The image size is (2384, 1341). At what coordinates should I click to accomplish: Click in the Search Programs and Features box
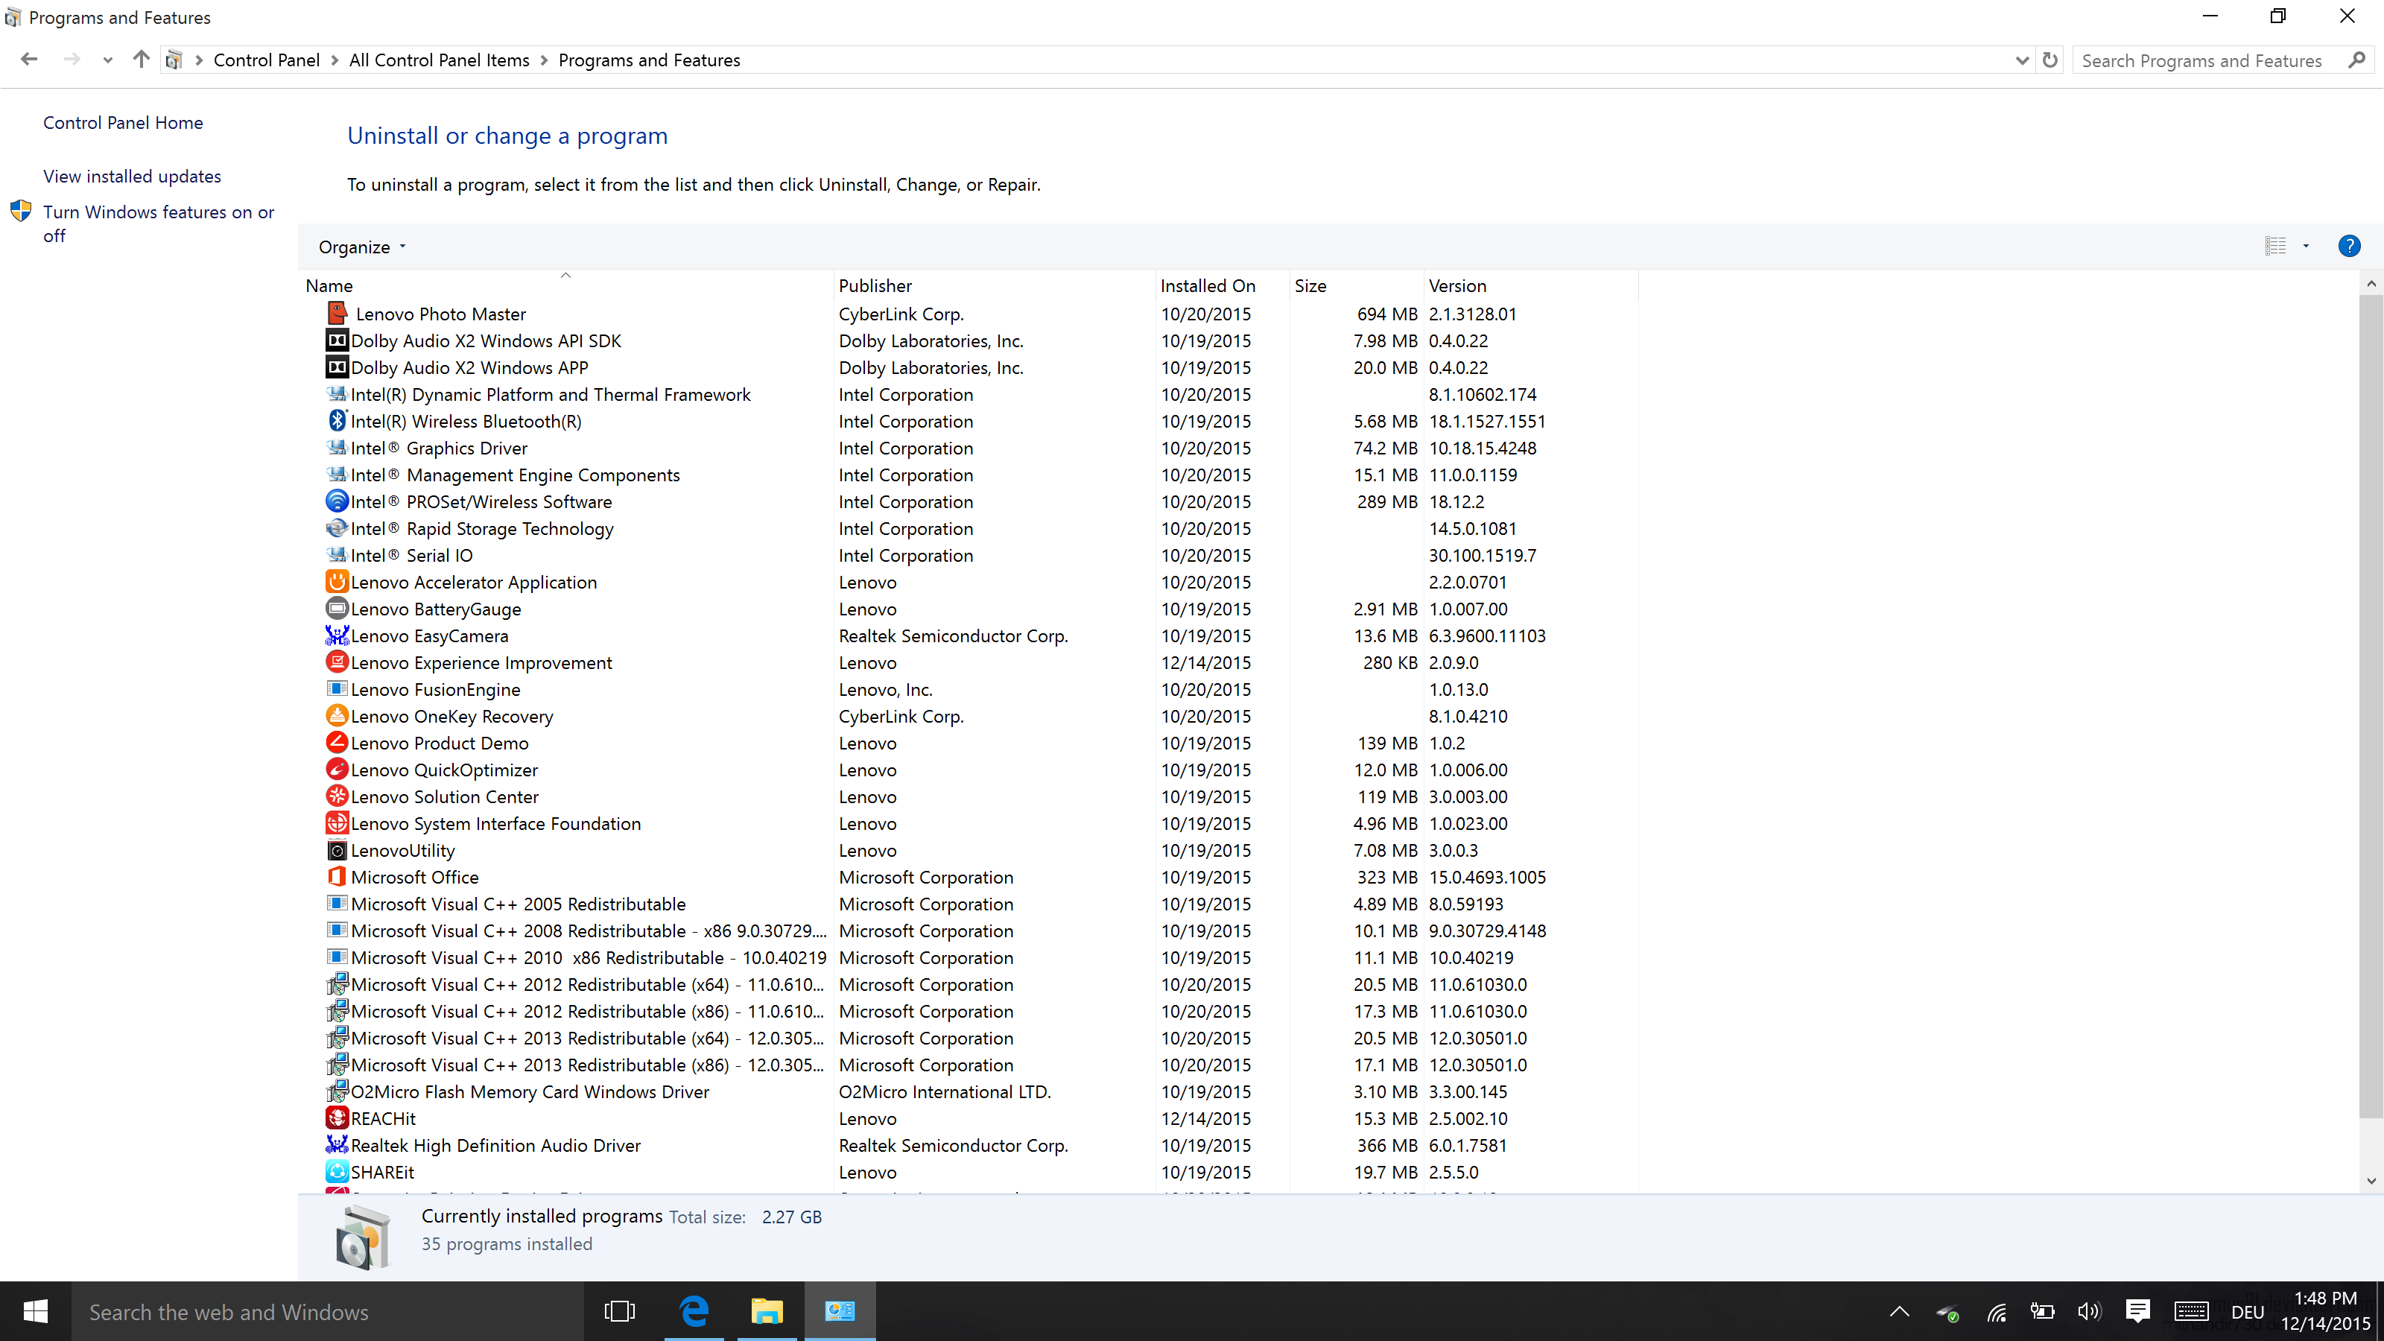coord(2203,61)
